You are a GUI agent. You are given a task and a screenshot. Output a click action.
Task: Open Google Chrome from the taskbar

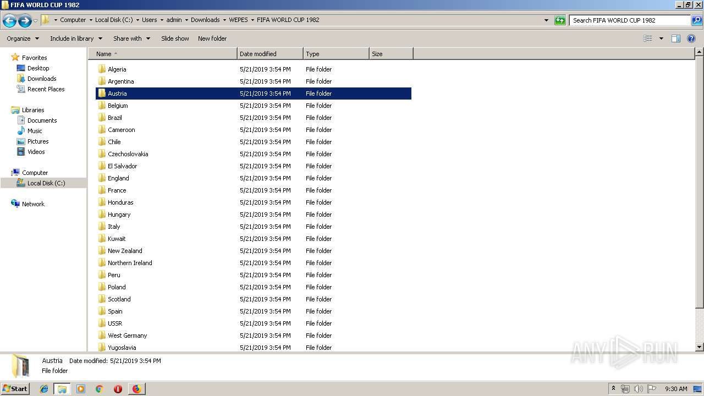click(x=100, y=389)
